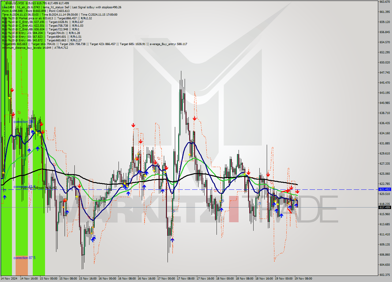
Task: Click the '16 Nov 16:00' time axis label
Action: [146, 279]
